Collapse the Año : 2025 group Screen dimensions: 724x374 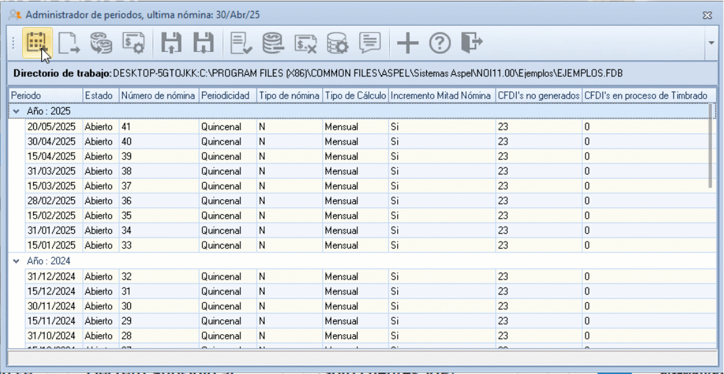pos(16,111)
